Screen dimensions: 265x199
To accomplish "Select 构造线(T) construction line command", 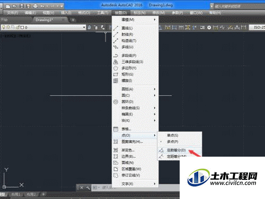I will tap(135, 41).
